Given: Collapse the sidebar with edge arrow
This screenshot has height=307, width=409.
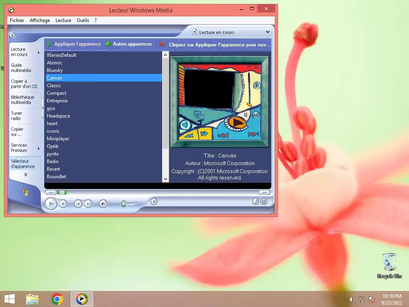Looking at the screenshot, I should 43,108.
